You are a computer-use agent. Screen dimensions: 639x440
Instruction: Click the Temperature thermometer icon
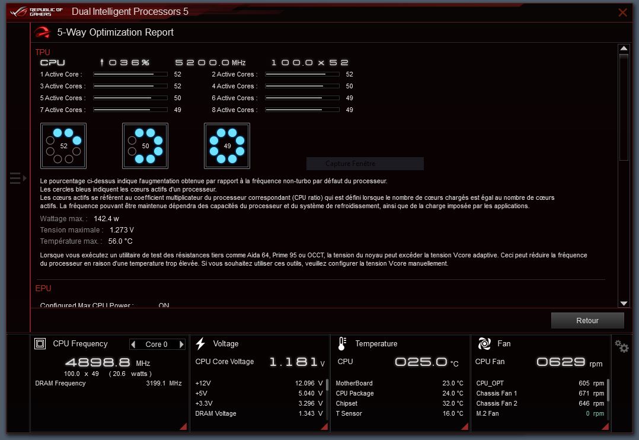pyautogui.click(x=342, y=343)
